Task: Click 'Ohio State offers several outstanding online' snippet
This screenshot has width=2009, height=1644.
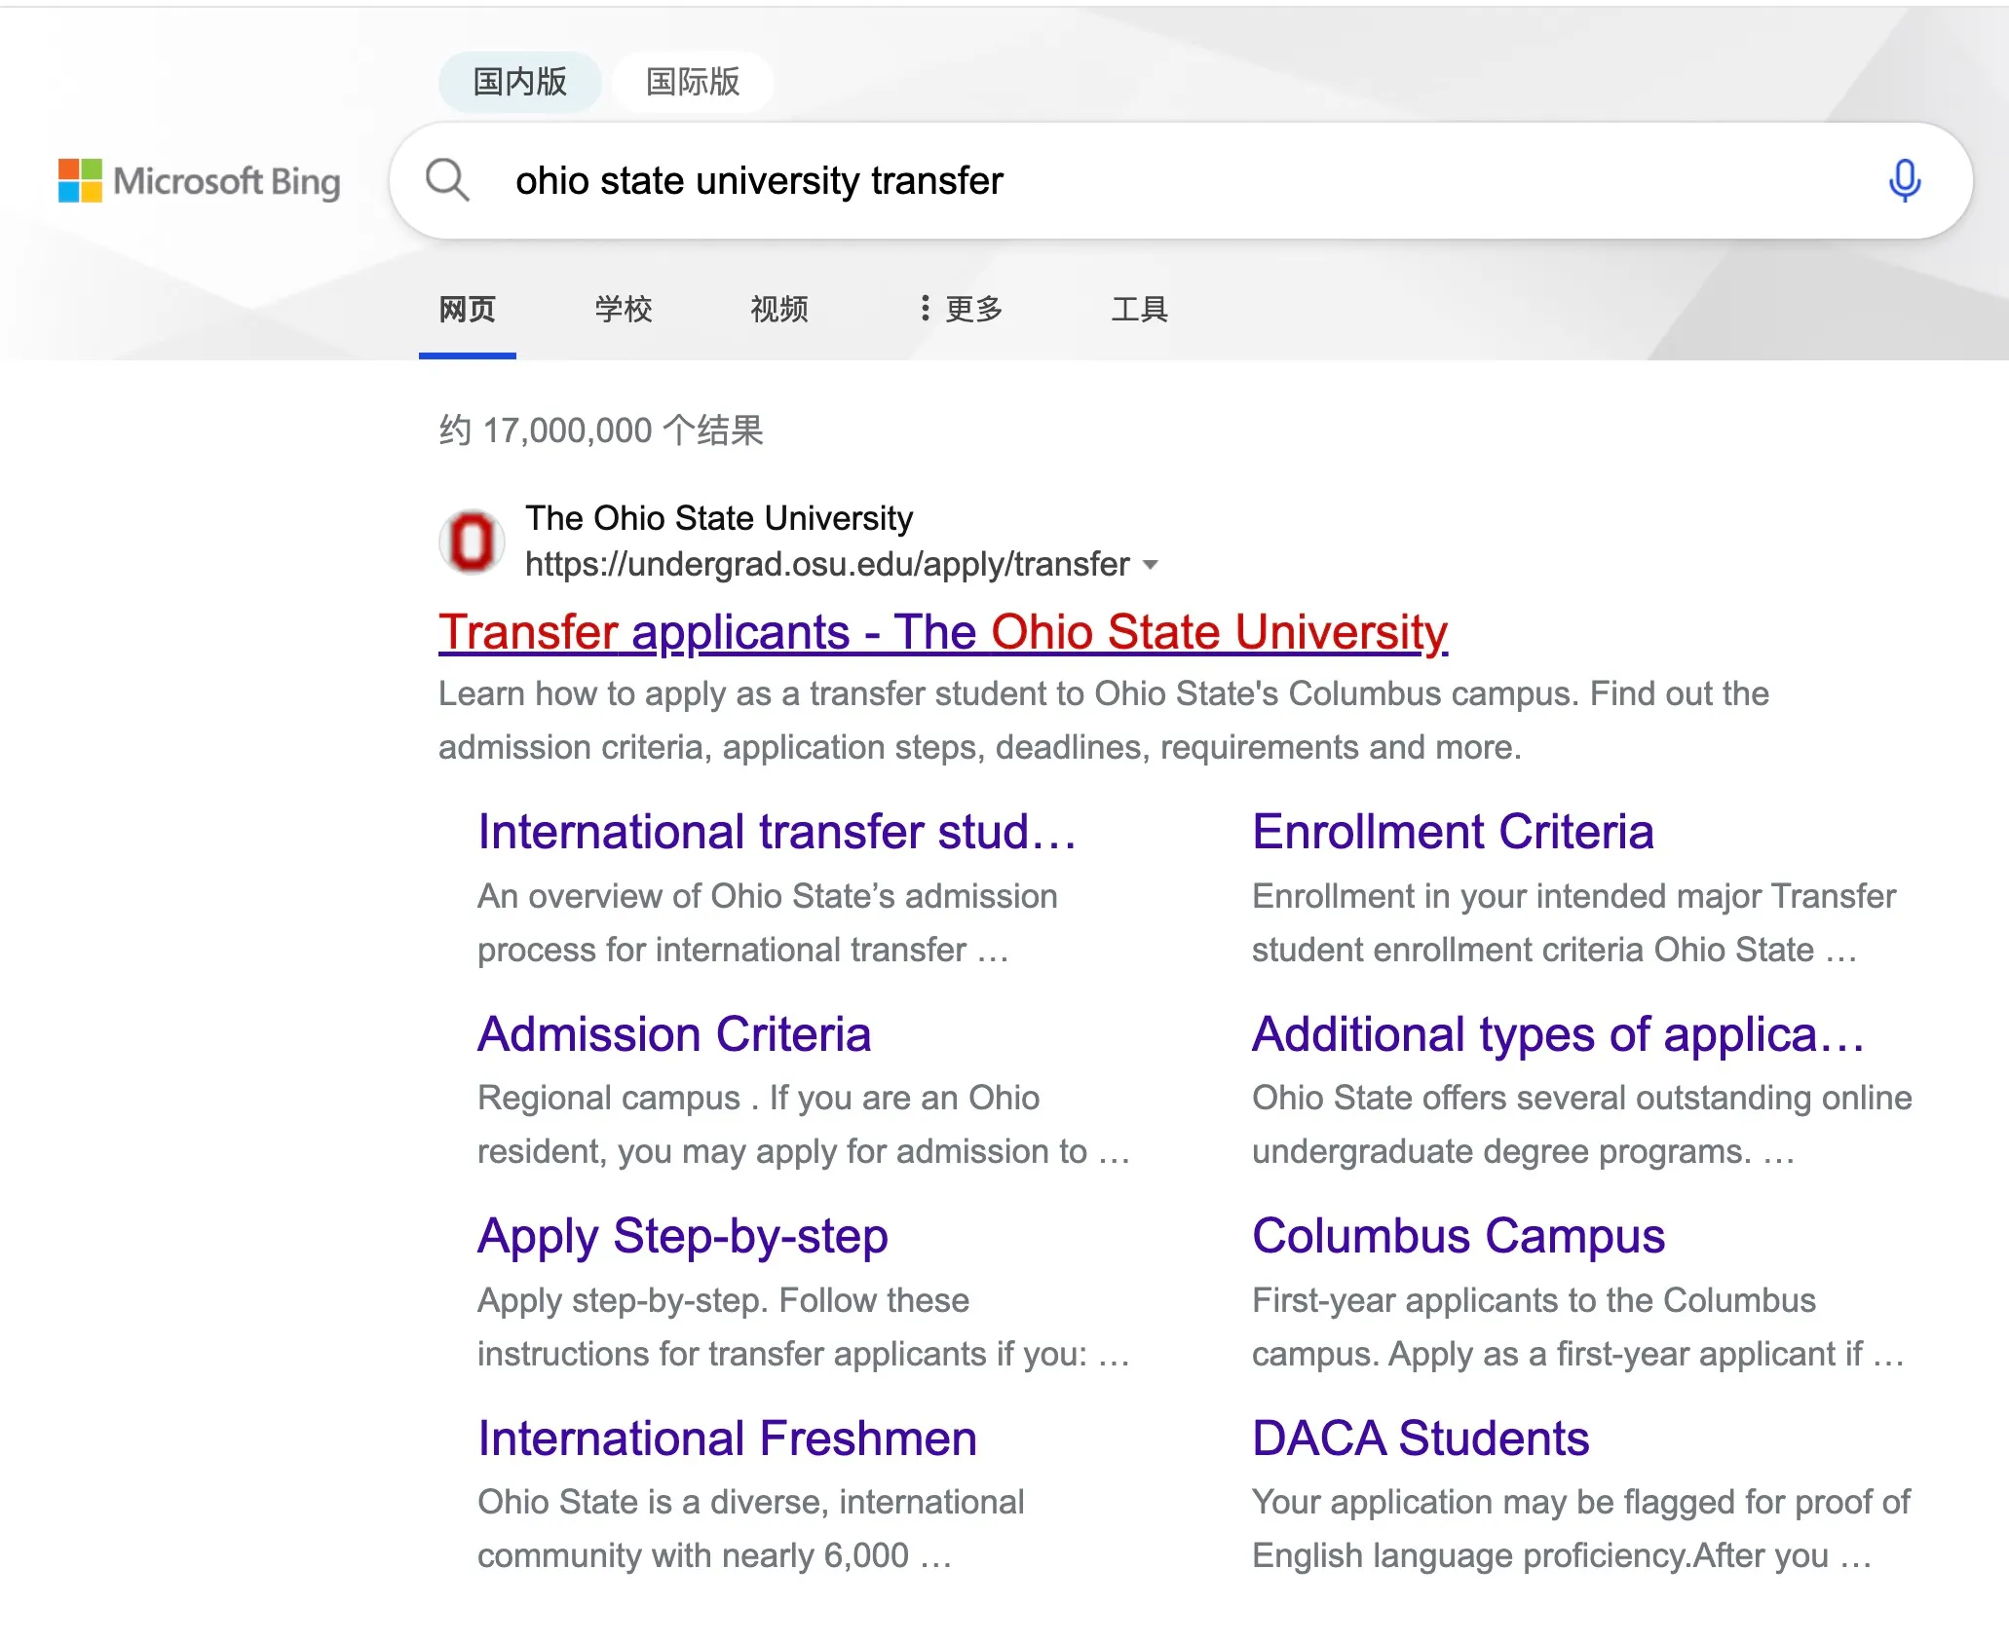Action: pyautogui.click(x=1582, y=1124)
